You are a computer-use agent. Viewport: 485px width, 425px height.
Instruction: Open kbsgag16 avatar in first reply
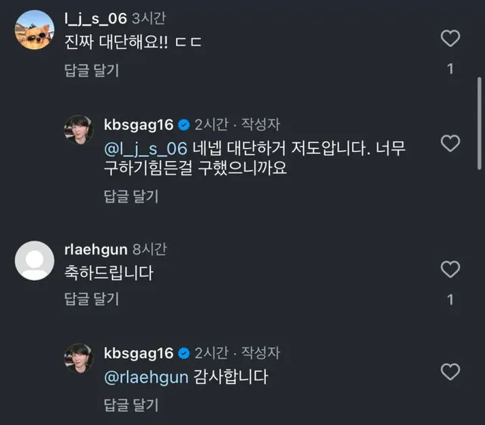click(79, 130)
